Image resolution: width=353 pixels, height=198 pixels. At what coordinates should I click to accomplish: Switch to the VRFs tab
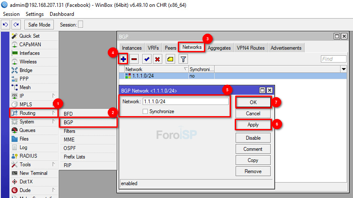153,48
